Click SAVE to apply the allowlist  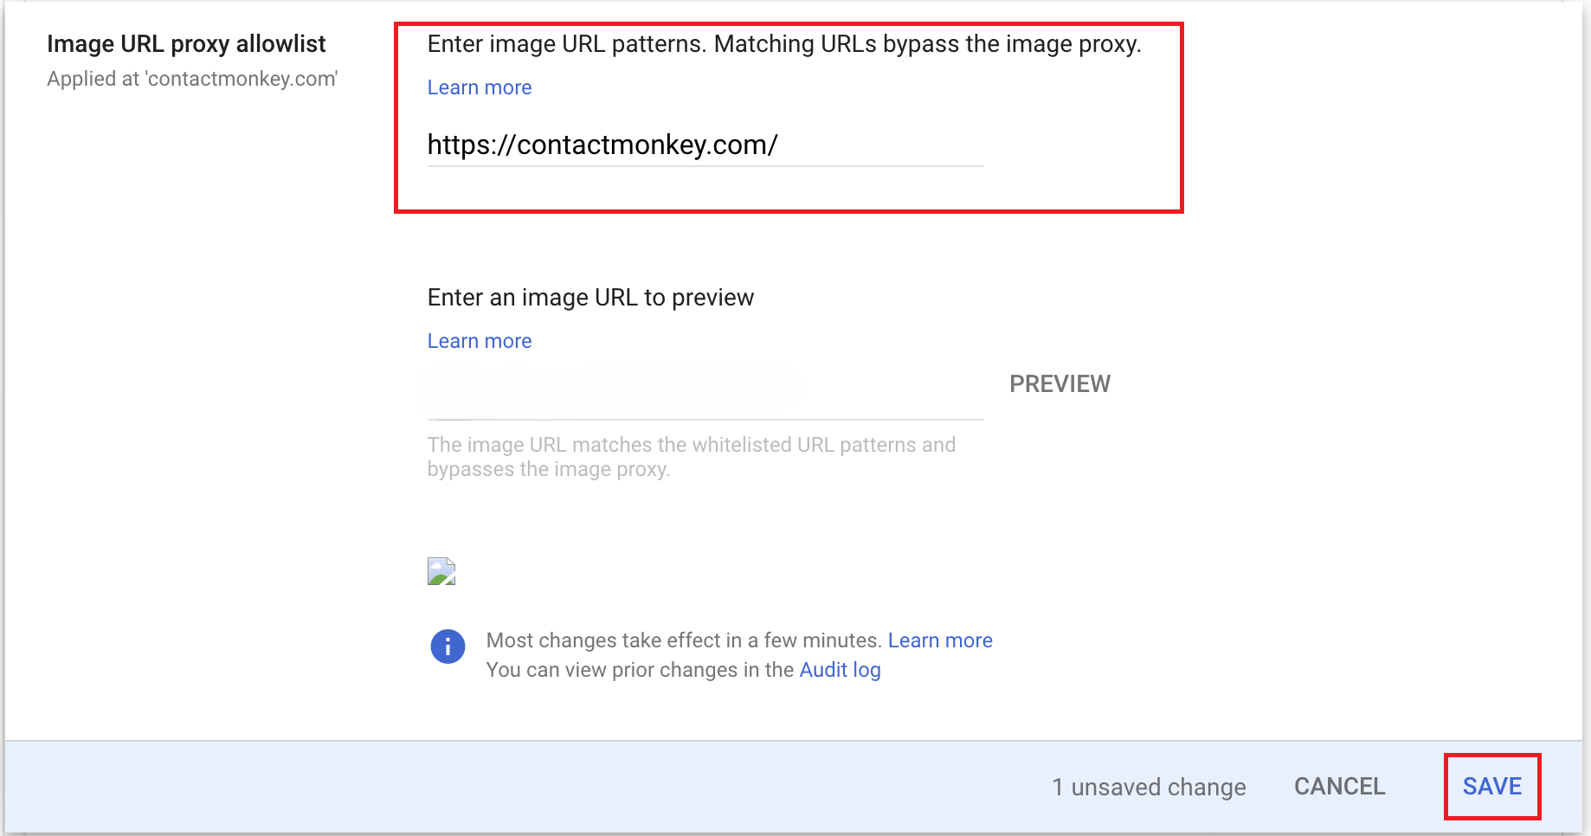pos(1492,786)
